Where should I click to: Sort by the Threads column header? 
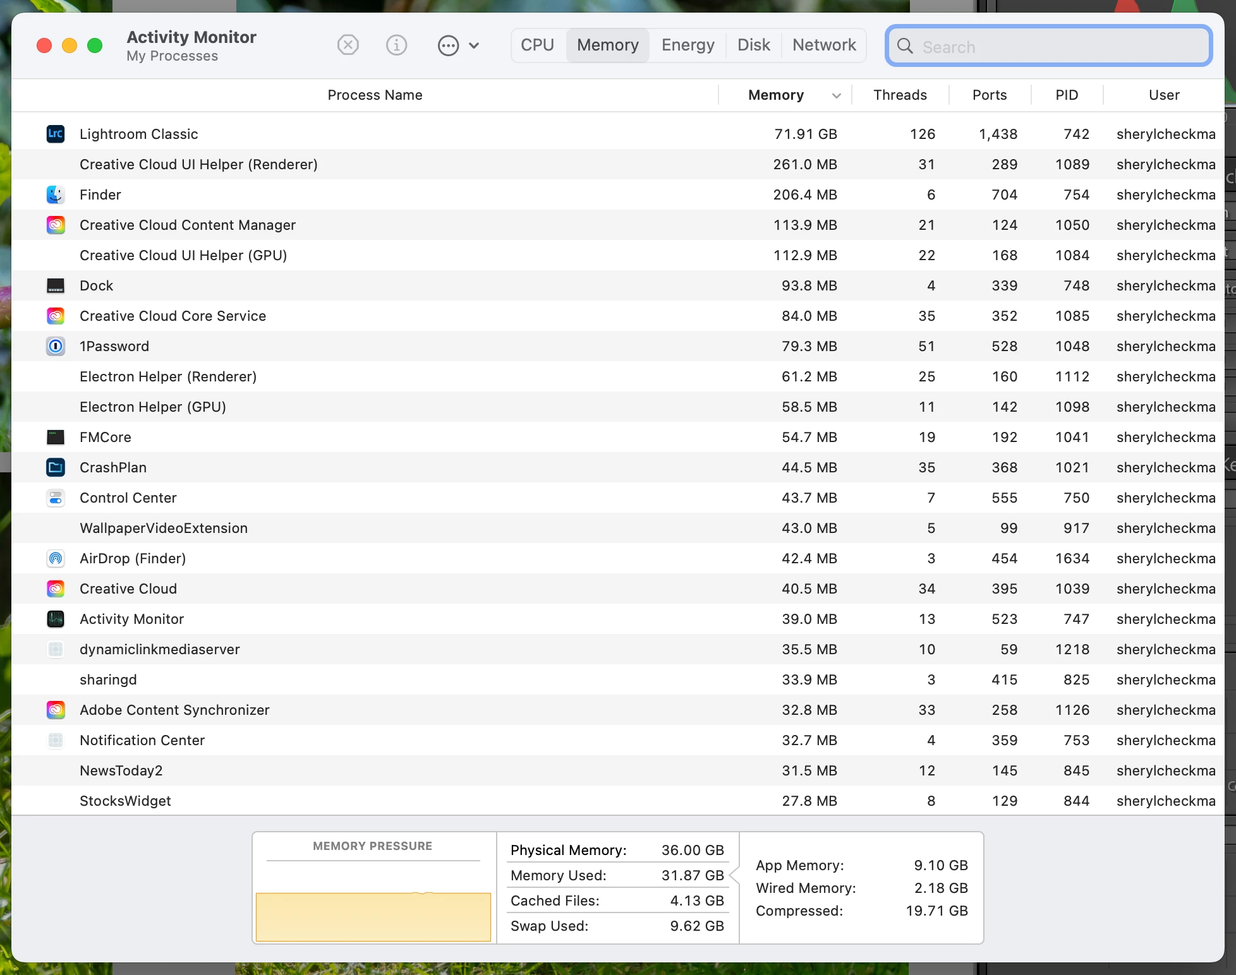pyautogui.click(x=900, y=95)
